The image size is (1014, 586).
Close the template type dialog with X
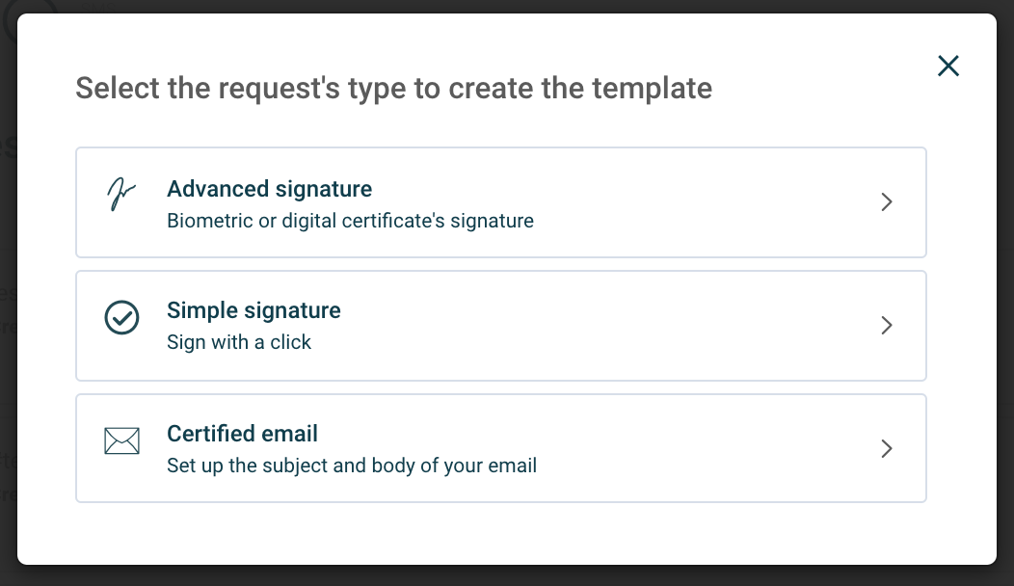[948, 66]
